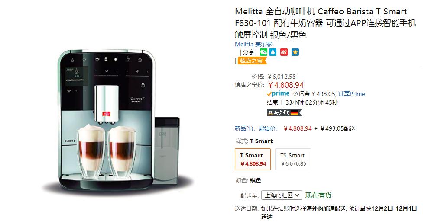Click the product title text

tap(325, 23)
